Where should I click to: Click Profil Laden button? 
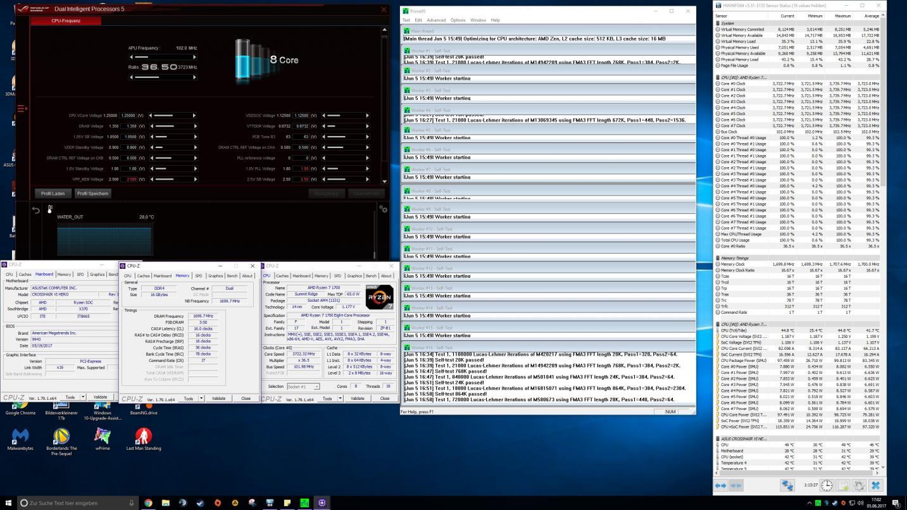[53, 194]
